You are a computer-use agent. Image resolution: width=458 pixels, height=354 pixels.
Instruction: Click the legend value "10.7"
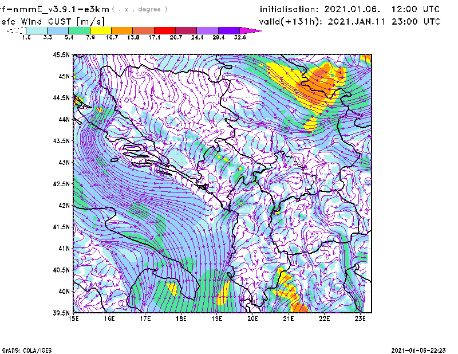pyautogui.click(x=112, y=37)
